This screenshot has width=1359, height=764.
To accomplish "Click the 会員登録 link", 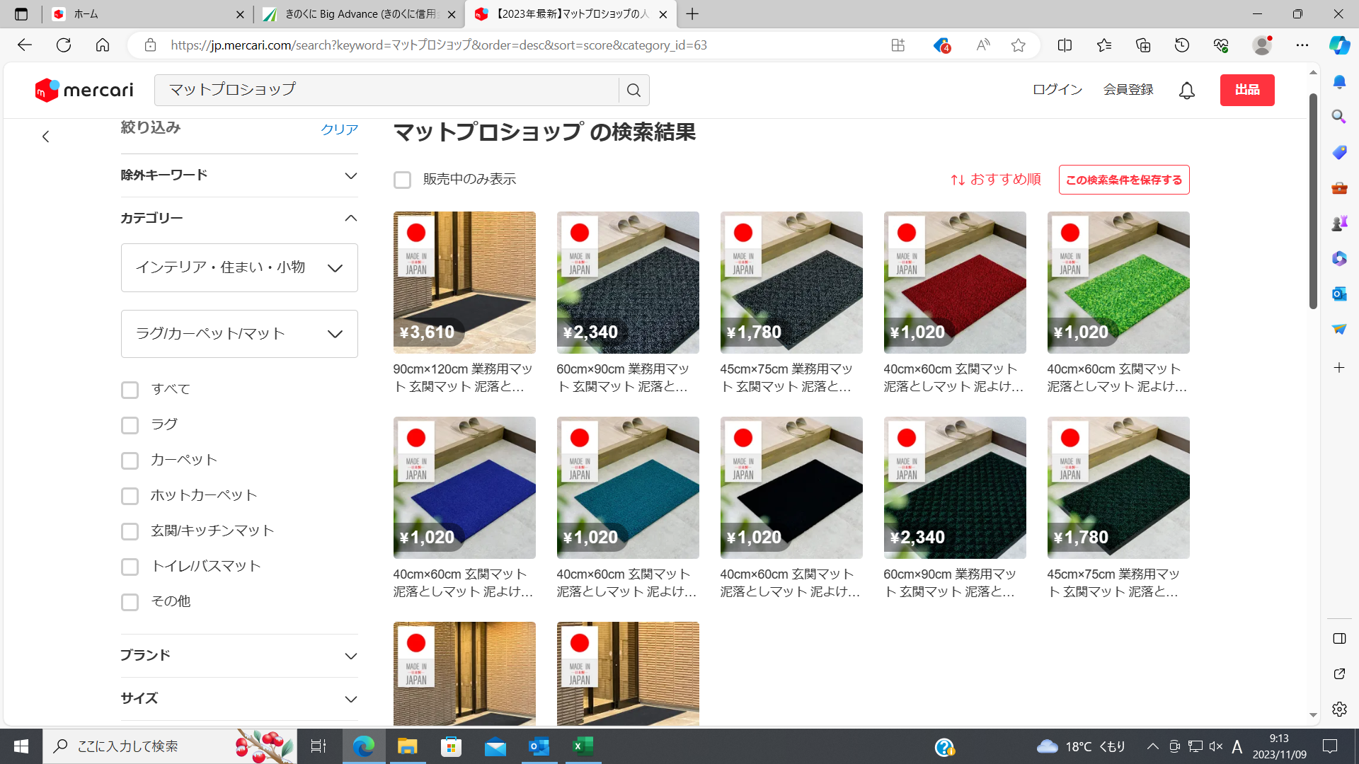I will (1128, 90).
